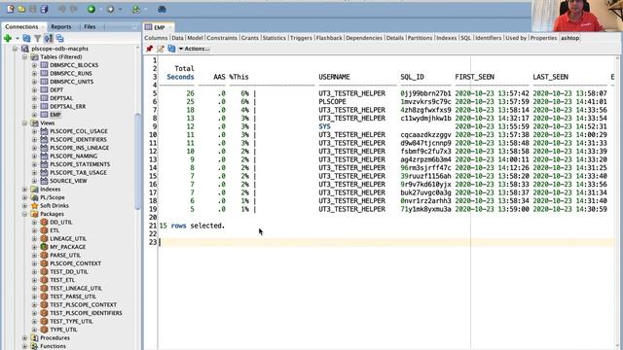The image size is (623, 350).
Task: Open the ashtop sub-tab
Action: click(x=569, y=38)
